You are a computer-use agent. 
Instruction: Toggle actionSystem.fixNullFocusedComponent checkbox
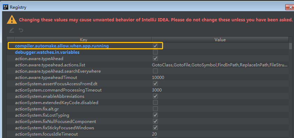coord(155,121)
